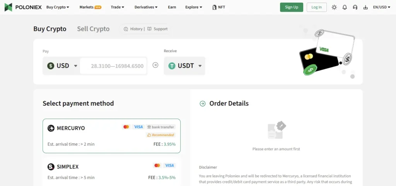Click the pay amount input field

click(113, 66)
